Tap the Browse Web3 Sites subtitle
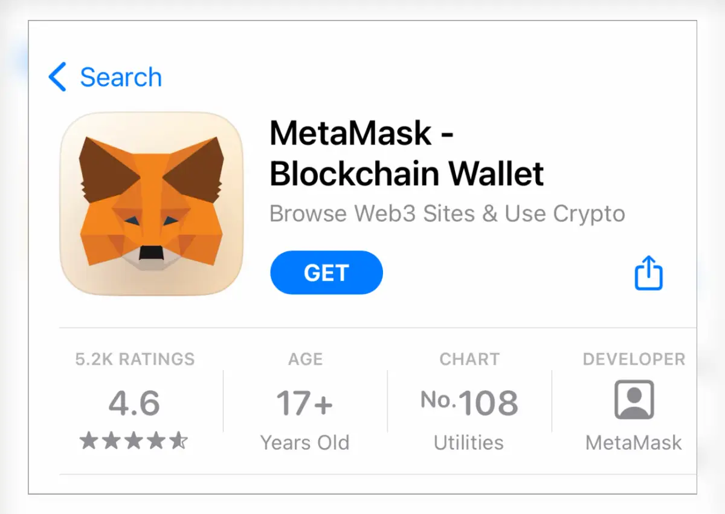The width and height of the screenshot is (725, 514). coord(447,213)
